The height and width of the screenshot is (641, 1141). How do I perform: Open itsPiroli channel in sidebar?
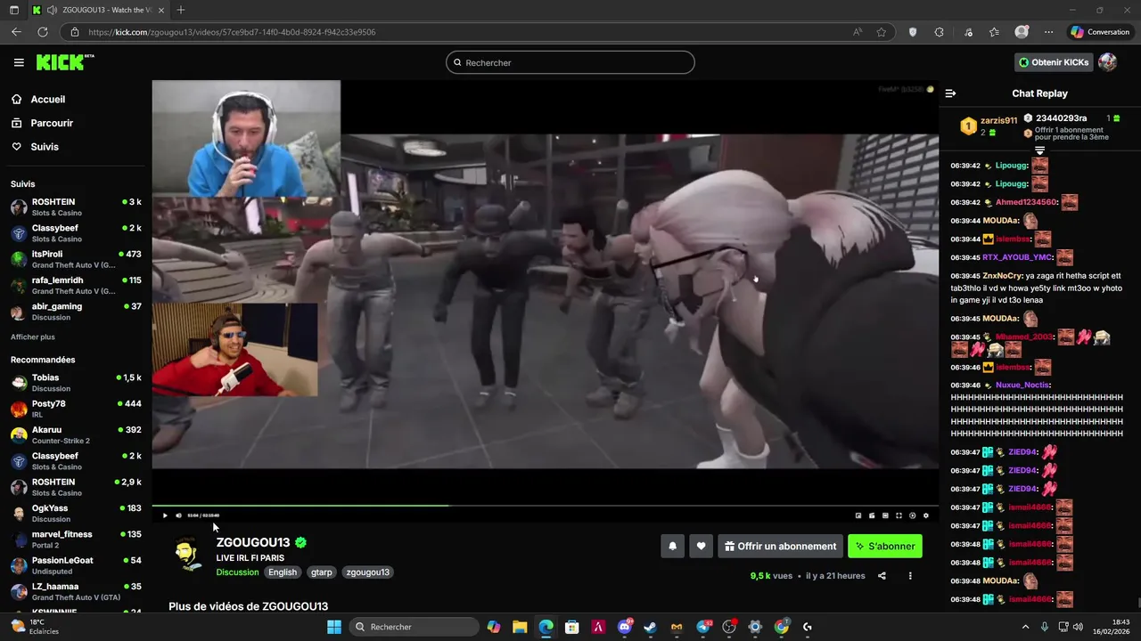click(x=76, y=259)
